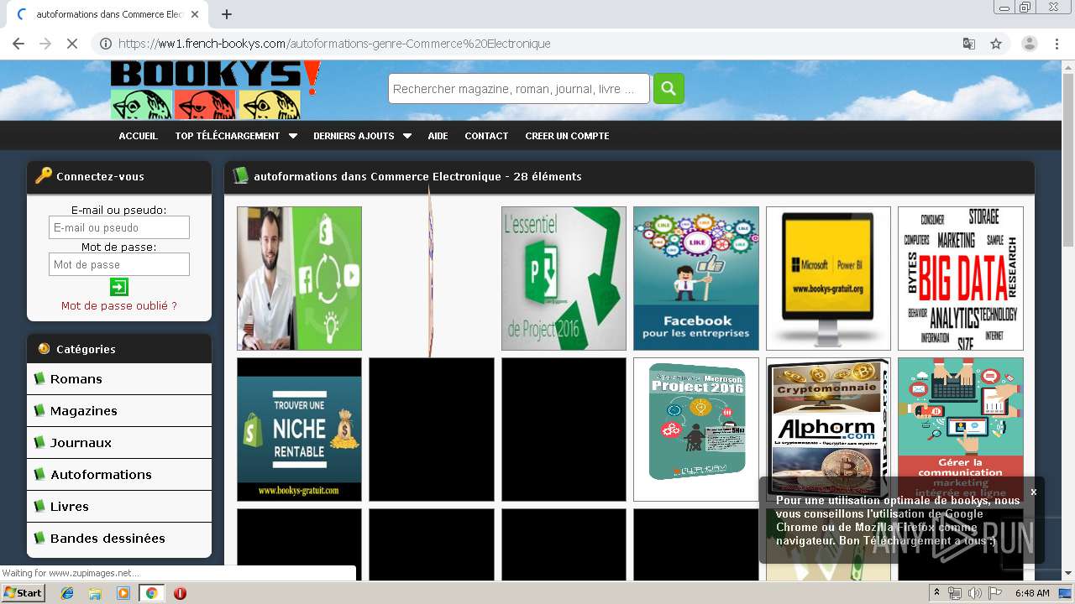Open the AIDE menu item
The height and width of the screenshot is (604, 1075).
(438, 136)
